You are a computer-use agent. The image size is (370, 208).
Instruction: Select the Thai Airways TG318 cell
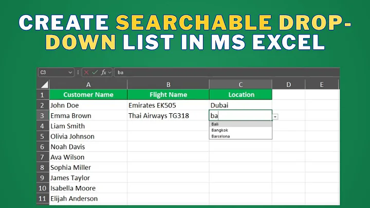point(168,115)
